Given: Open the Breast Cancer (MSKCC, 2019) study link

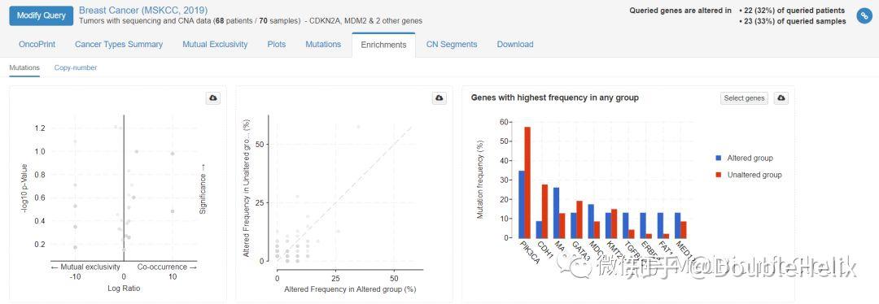Looking at the screenshot, I should click(143, 10).
